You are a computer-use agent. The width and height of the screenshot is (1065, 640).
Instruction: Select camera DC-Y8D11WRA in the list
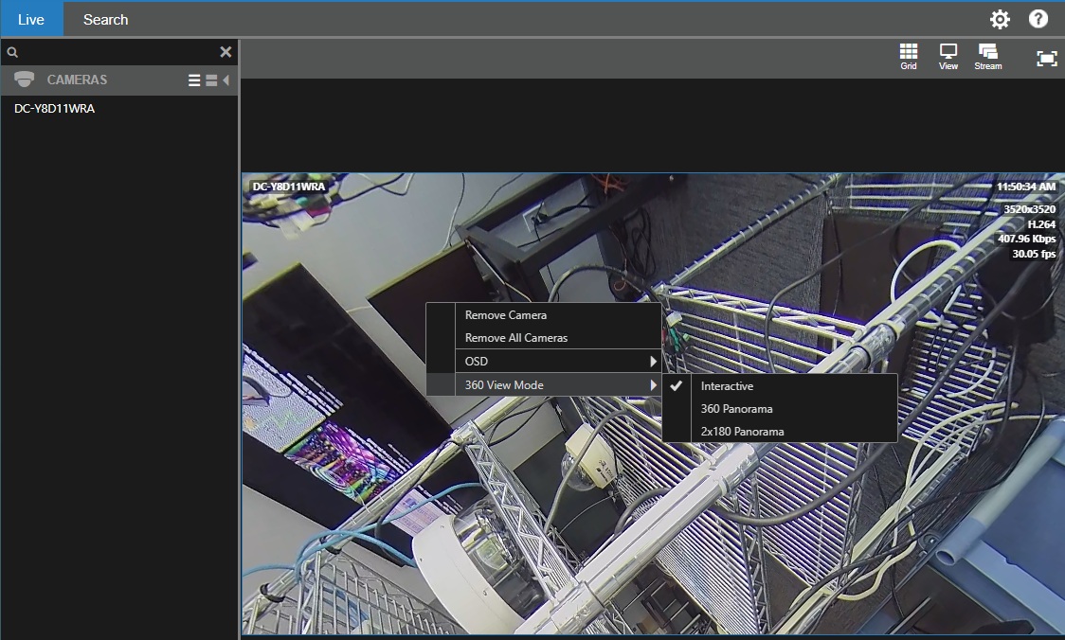[x=54, y=109]
